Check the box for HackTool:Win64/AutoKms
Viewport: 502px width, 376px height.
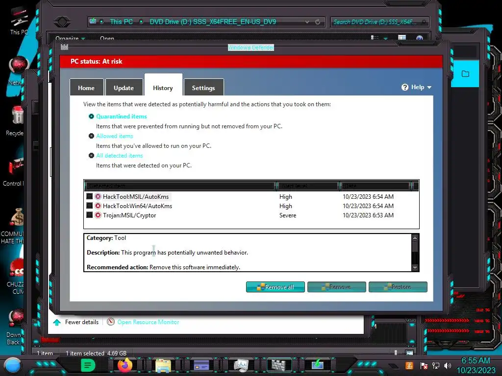pyautogui.click(x=90, y=206)
